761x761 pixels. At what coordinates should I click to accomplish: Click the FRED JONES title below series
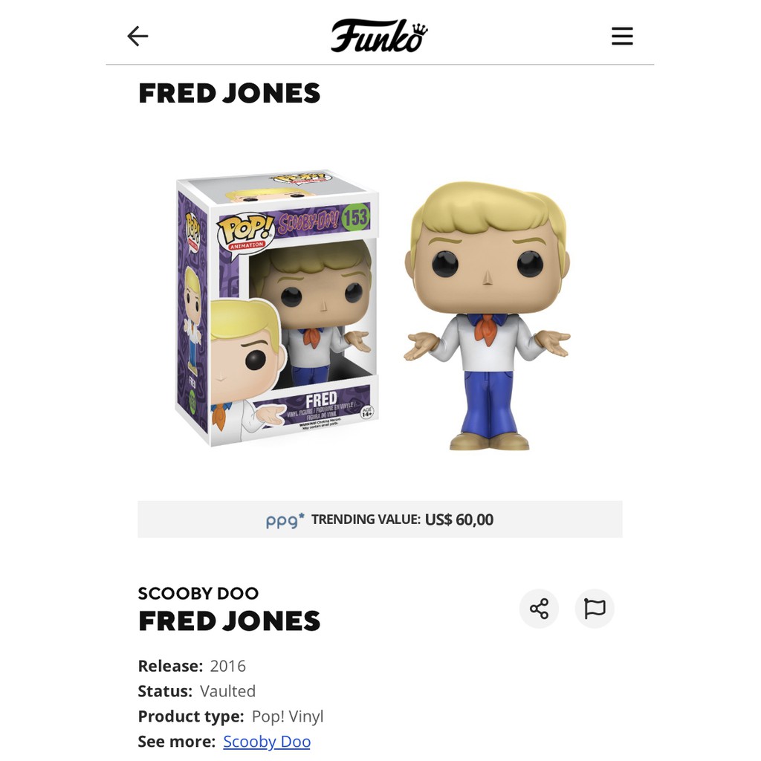229,621
